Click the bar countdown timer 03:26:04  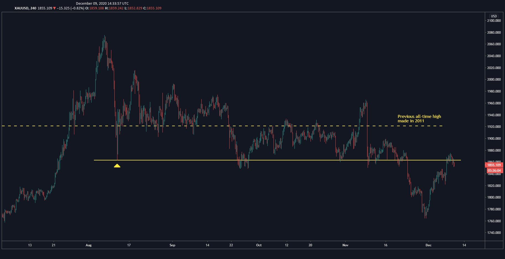(x=494, y=170)
